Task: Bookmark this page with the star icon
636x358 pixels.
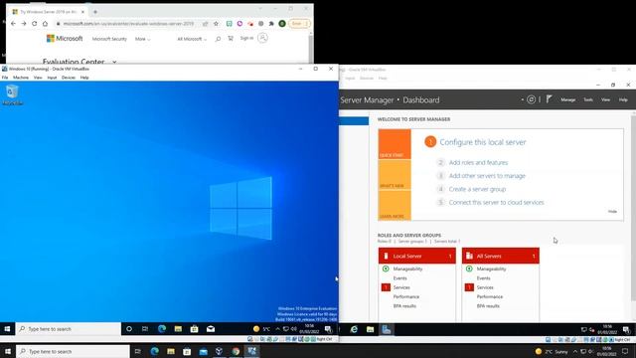Action: click(x=216, y=24)
